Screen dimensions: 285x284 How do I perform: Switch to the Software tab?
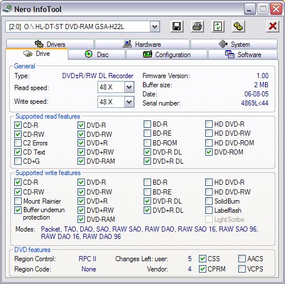pyautogui.click(x=243, y=55)
